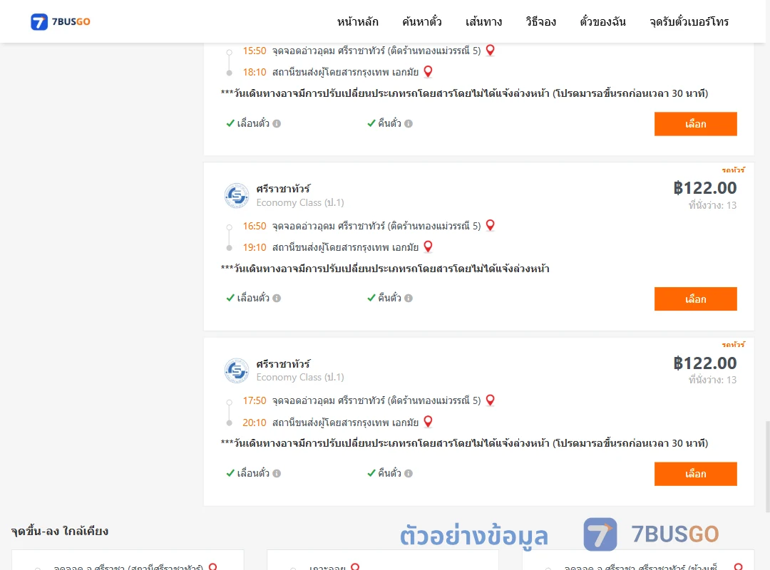Select the 15:50 trip with เลือก button

(x=695, y=124)
